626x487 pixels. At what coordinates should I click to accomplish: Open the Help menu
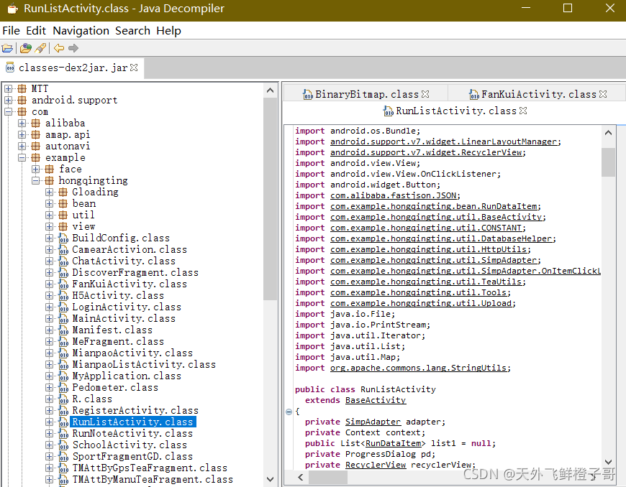(168, 31)
